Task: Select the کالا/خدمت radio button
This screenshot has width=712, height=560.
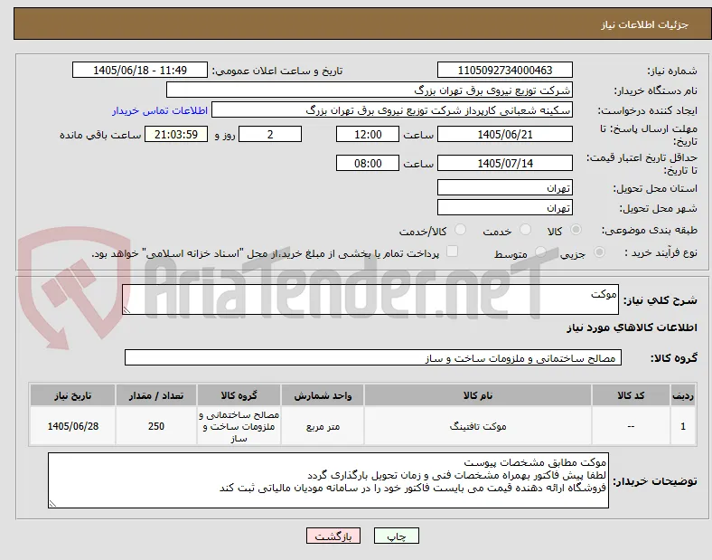Action: point(461,230)
